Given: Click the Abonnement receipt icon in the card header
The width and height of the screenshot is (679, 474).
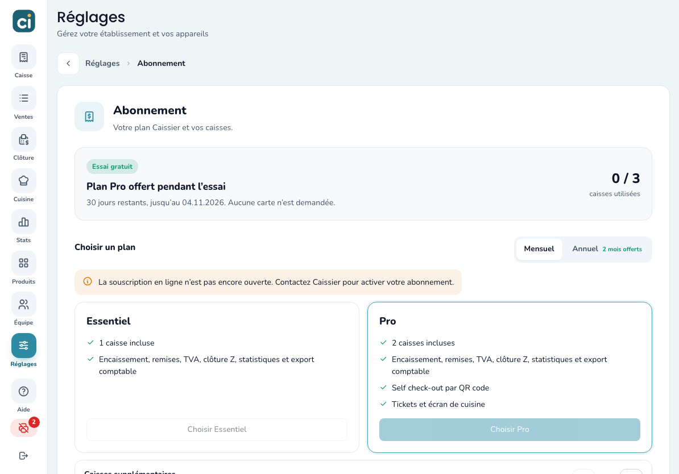Looking at the screenshot, I should click(89, 117).
